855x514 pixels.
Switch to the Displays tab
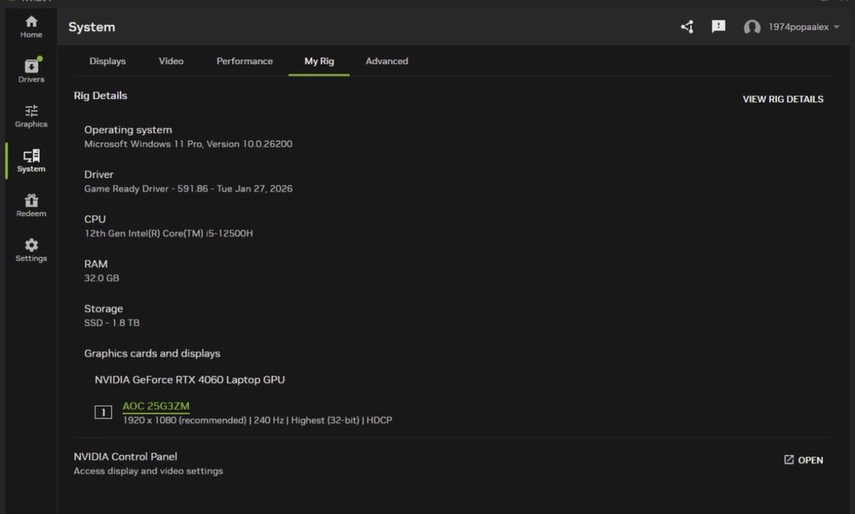click(x=108, y=61)
